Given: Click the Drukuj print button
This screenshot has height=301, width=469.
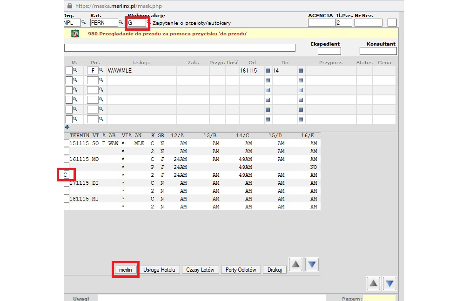Looking at the screenshot, I should point(275,270).
